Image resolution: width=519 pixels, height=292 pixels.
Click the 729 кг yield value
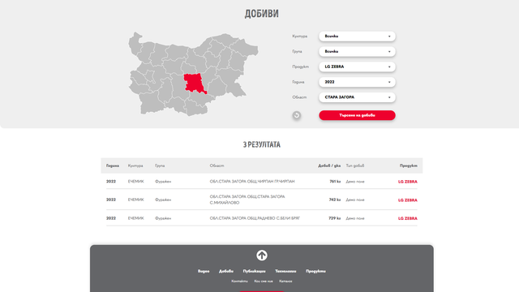[x=335, y=218]
